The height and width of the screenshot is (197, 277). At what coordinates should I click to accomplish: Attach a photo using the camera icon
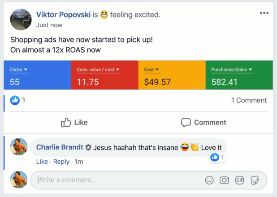point(225,180)
